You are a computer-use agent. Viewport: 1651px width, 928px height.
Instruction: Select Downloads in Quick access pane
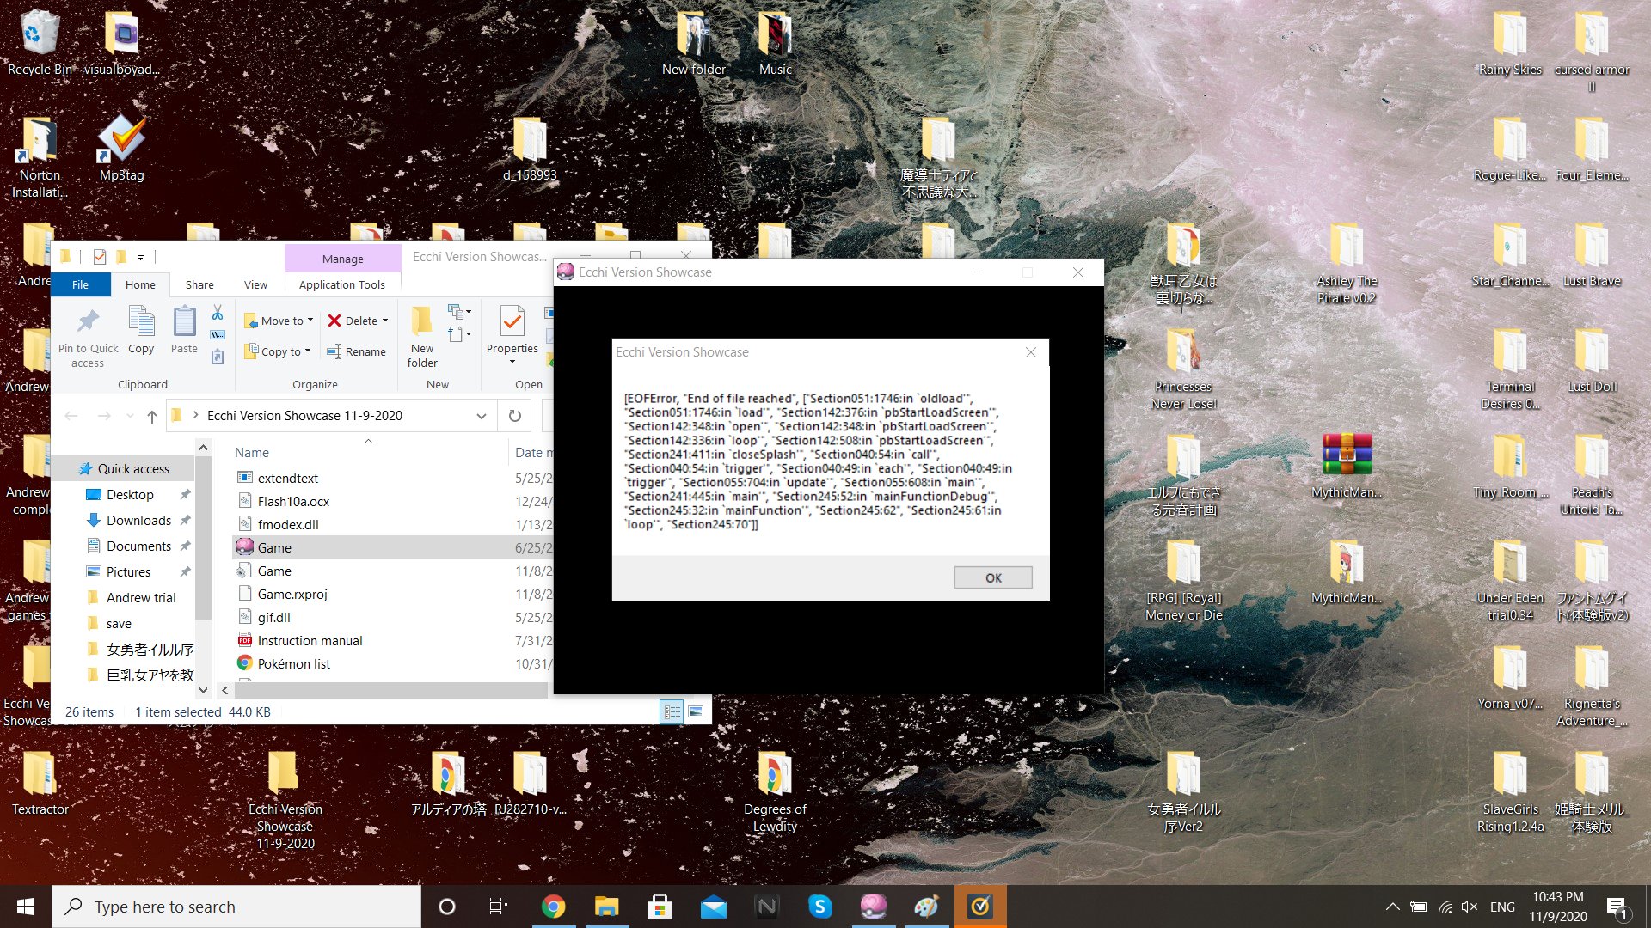click(x=138, y=521)
